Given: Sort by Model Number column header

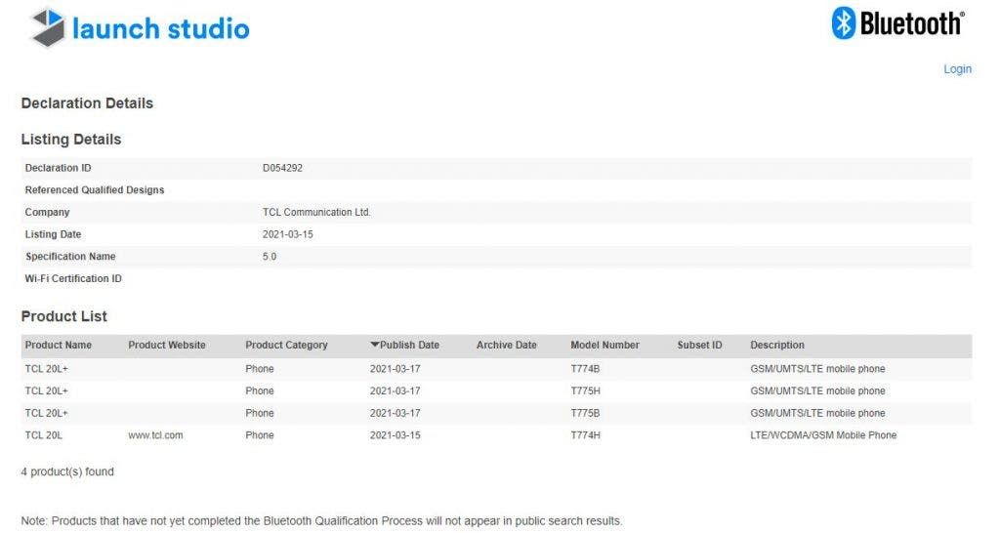Looking at the screenshot, I should (x=604, y=345).
